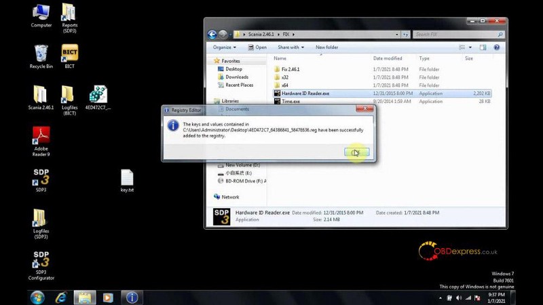This screenshot has height=305, width=543.
Task: Open BD-ROM Drive (F:) in navigation pane
Action: tap(242, 181)
